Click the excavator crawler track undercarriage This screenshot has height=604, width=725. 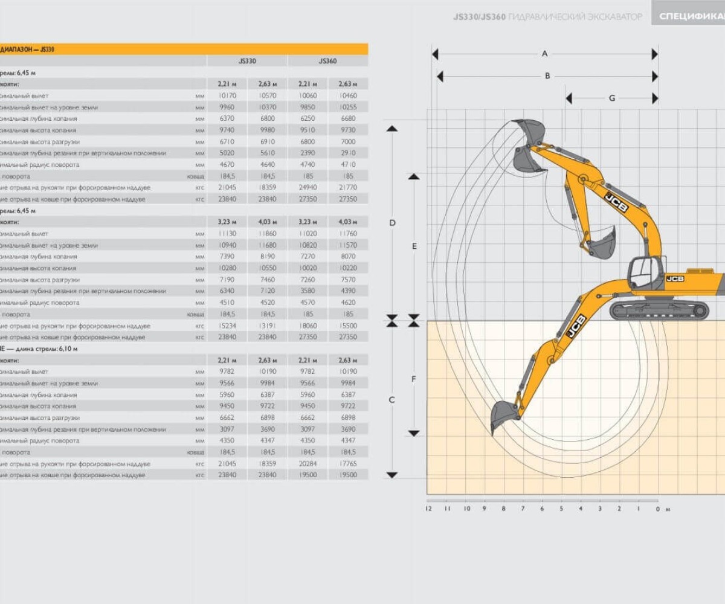[658, 310]
